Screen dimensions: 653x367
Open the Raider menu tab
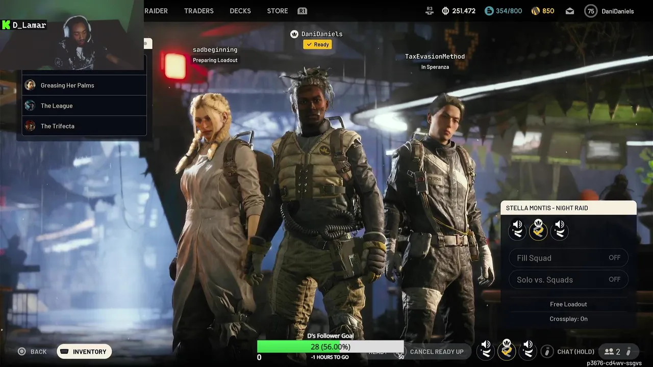(156, 11)
